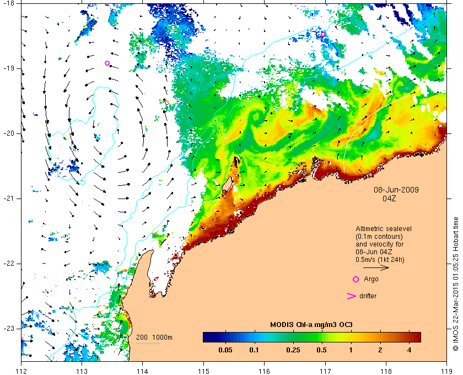
Task: Click the IMOS copyright timestamp text
Action: point(456,283)
